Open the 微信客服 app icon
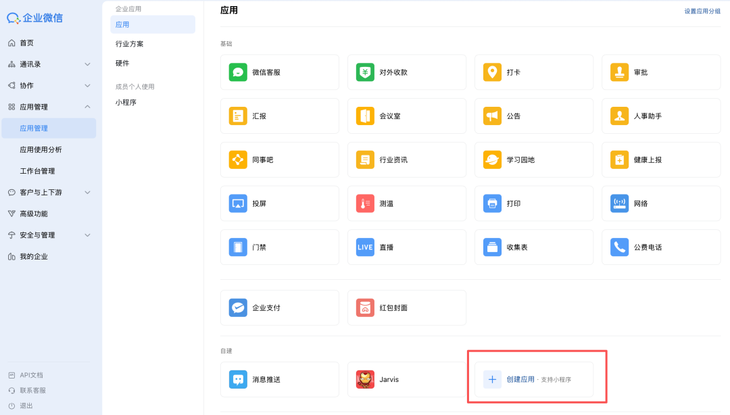The height and width of the screenshot is (415, 730). [x=238, y=72]
